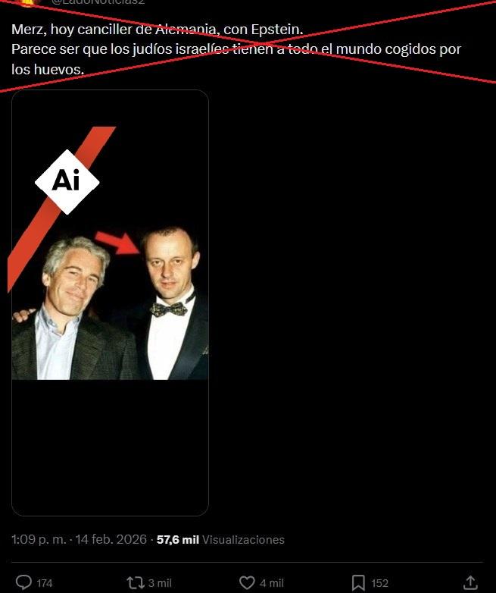The height and width of the screenshot is (593, 496).
Task: Click the tweet text starting with Merz
Action: click(x=236, y=49)
